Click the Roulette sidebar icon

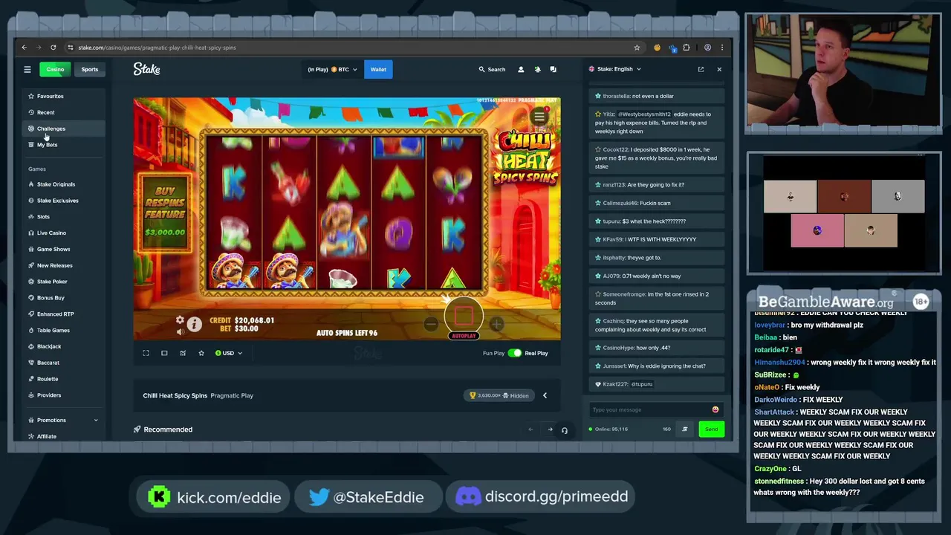tap(31, 379)
